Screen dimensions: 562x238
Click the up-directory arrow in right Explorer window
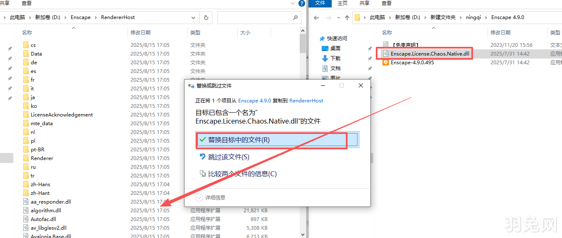tap(347, 17)
